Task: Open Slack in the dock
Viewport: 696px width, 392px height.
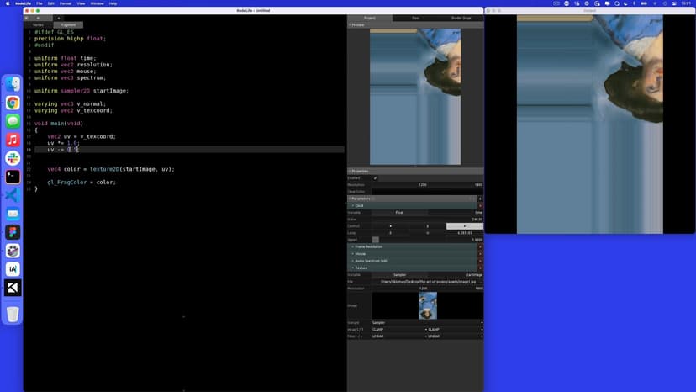Action: [x=13, y=158]
